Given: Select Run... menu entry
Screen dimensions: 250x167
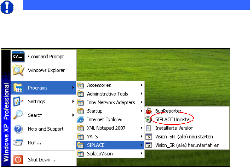Looking at the screenshot, I should (x=43, y=143).
